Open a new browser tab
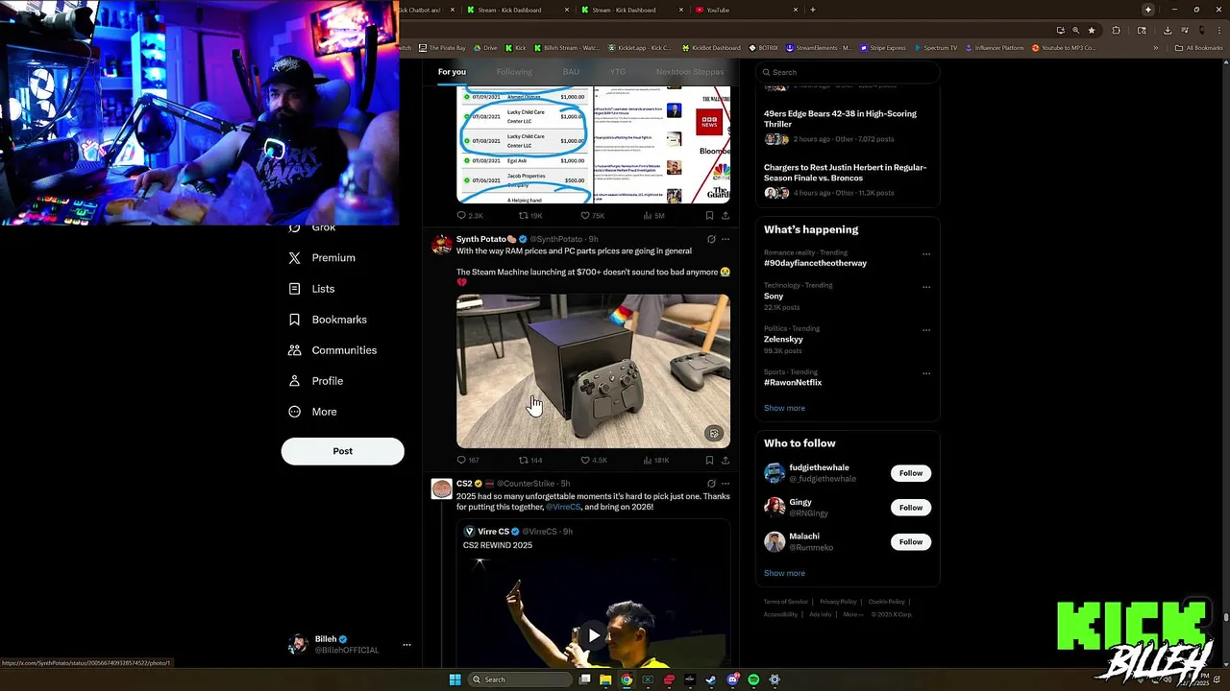This screenshot has height=691, width=1230. pos(813,10)
